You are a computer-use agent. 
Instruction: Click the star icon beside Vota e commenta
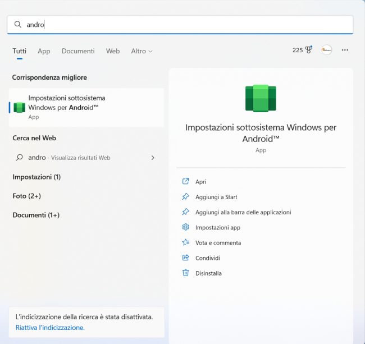pyautogui.click(x=185, y=242)
